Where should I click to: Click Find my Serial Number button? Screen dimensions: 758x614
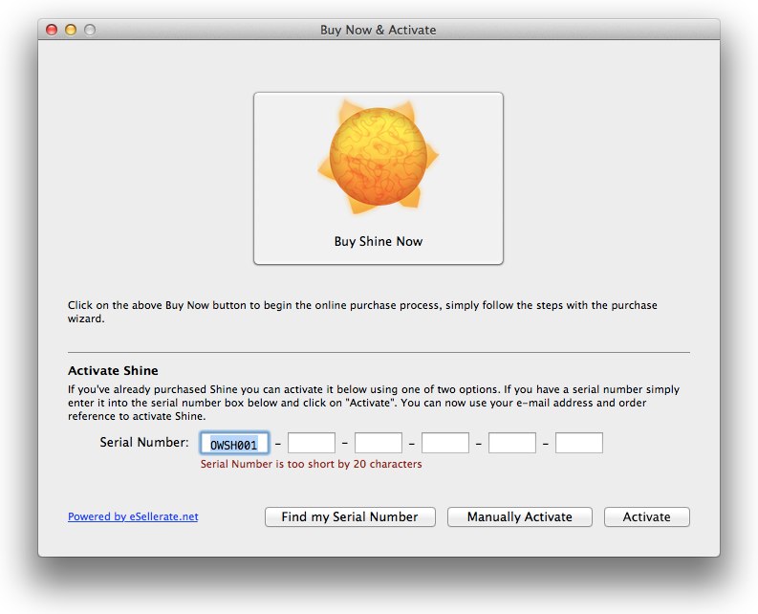(x=350, y=516)
